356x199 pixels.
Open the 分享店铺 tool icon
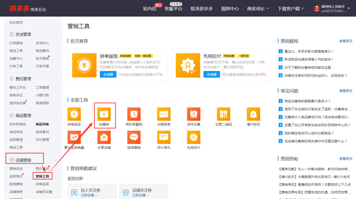click(104, 137)
